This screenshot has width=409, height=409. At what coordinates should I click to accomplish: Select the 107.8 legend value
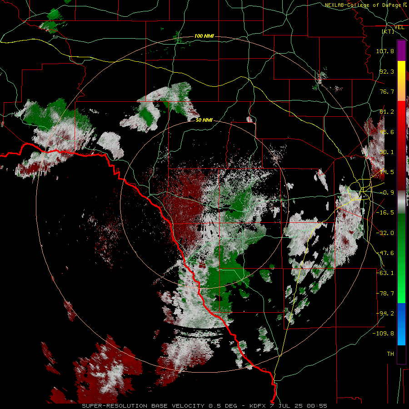(x=385, y=51)
